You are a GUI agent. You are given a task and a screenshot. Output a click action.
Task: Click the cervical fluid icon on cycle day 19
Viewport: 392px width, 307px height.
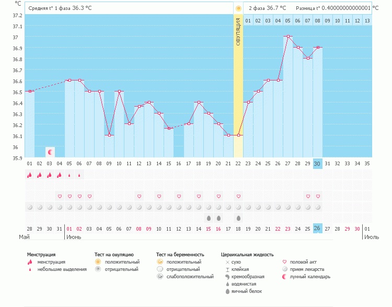[209, 218]
